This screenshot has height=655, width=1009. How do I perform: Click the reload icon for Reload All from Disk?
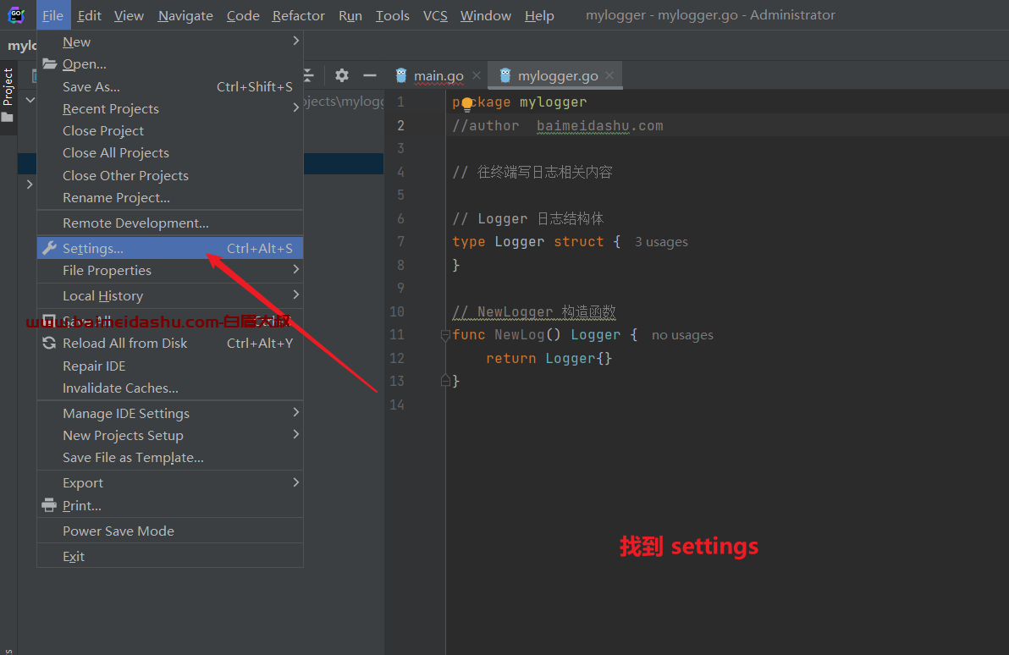pos(50,343)
